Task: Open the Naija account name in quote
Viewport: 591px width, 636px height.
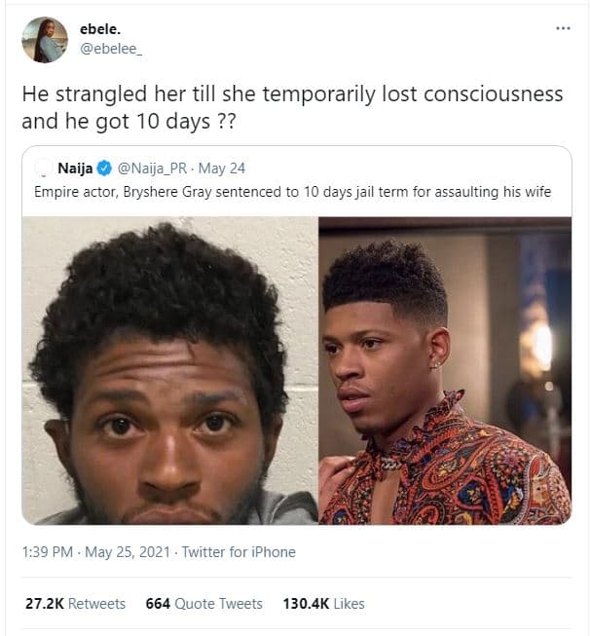Action: (x=75, y=168)
